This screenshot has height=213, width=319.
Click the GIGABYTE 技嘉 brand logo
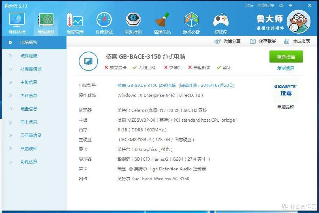[285, 90]
